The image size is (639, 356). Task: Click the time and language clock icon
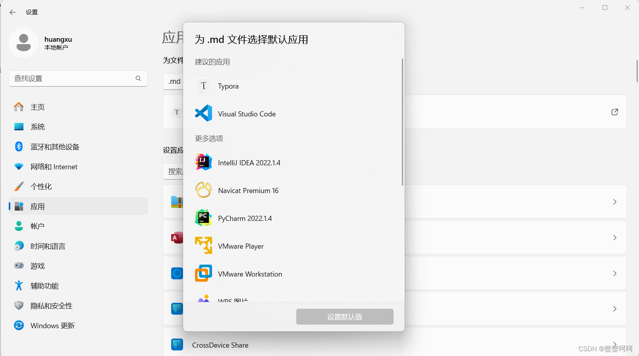click(x=19, y=246)
